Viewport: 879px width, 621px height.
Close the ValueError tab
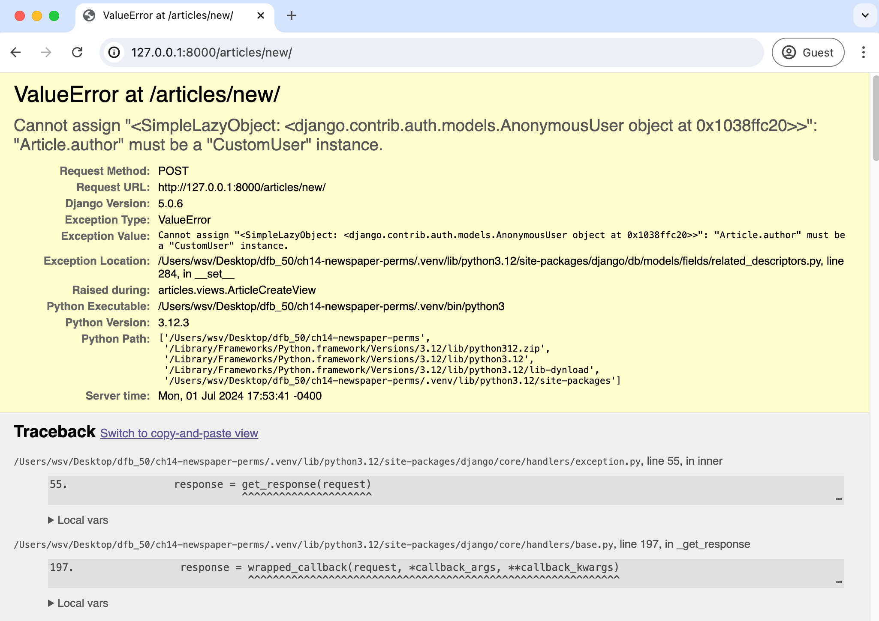(x=260, y=16)
